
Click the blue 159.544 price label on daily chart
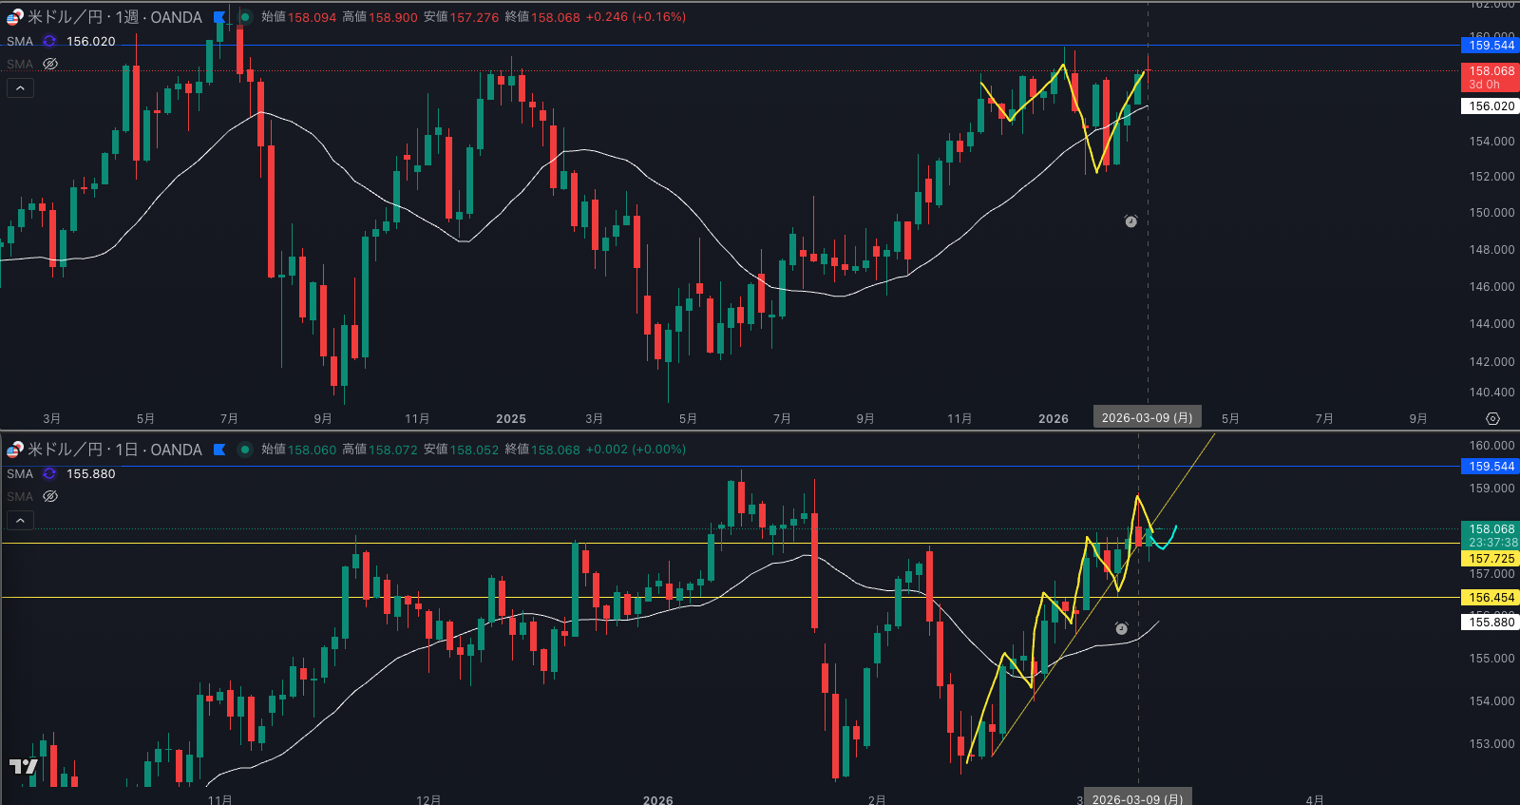tap(1491, 467)
